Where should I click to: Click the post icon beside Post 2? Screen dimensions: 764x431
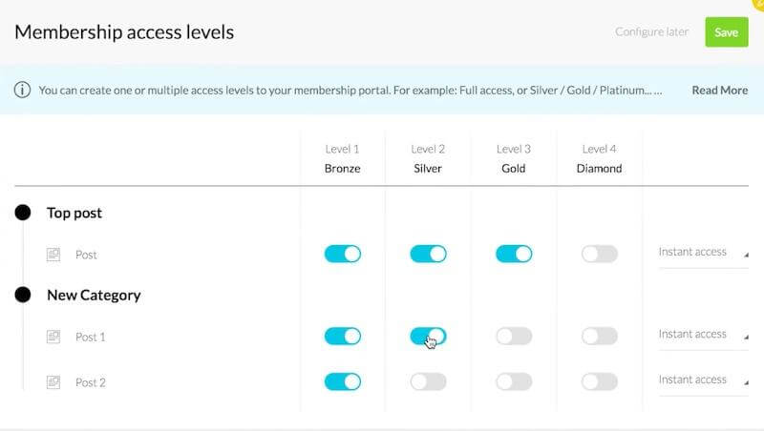pyautogui.click(x=53, y=382)
